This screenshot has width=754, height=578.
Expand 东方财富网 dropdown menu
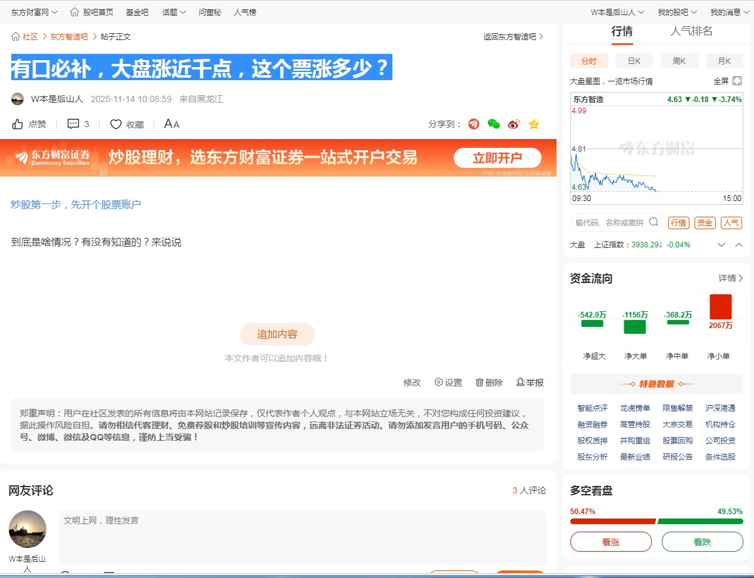point(34,12)
